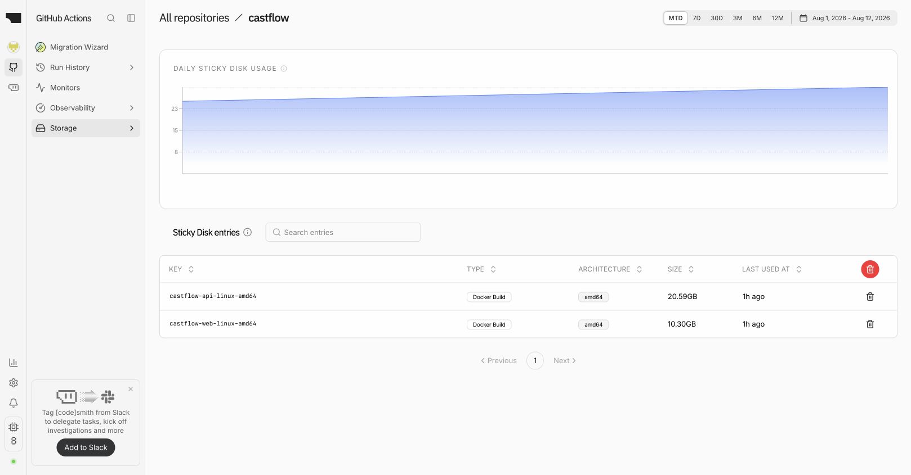This screenshot has height=475, width=911.
Task: Delete castflow-api-linux-amd64 entry
Action: pyautogui.click(x=870, y=296)
